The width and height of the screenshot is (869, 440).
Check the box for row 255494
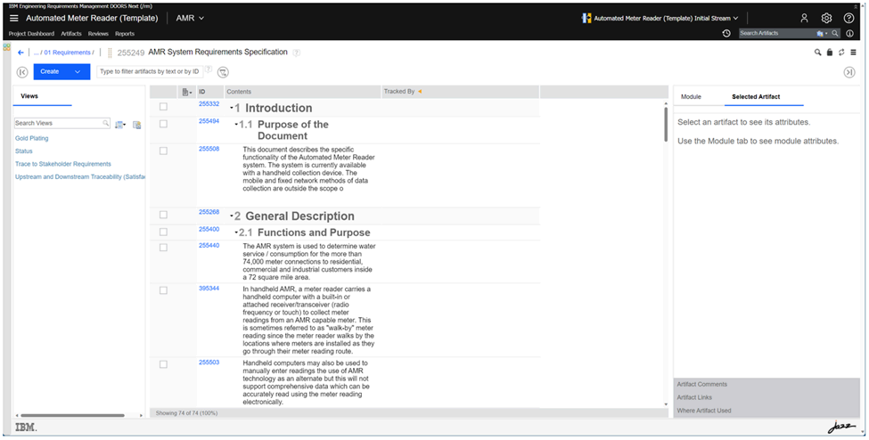coord(163,124)
